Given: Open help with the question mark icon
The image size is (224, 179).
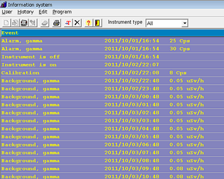Looking at the screenshot, I should click(89, 23).
